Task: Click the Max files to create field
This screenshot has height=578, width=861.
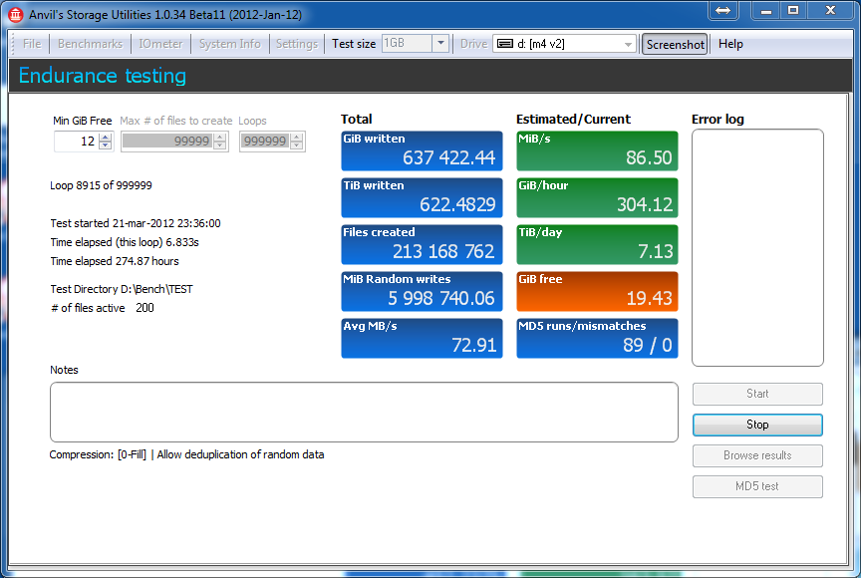Action: (167, 142)
